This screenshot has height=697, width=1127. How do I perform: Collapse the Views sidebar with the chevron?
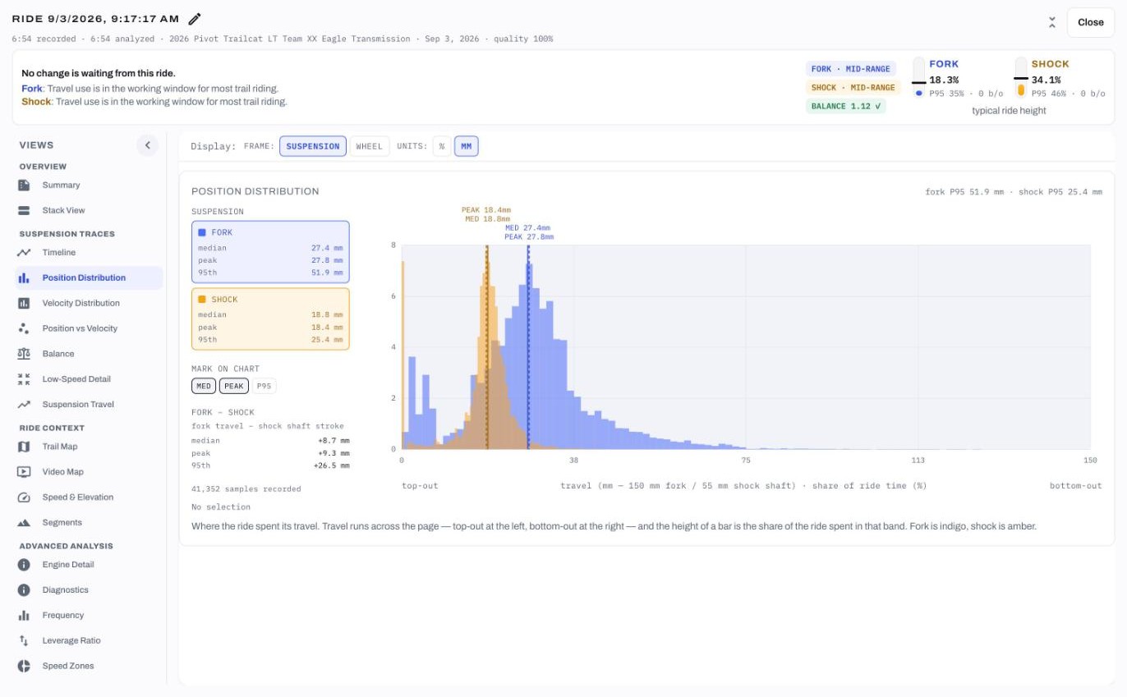tap(148, 145)
